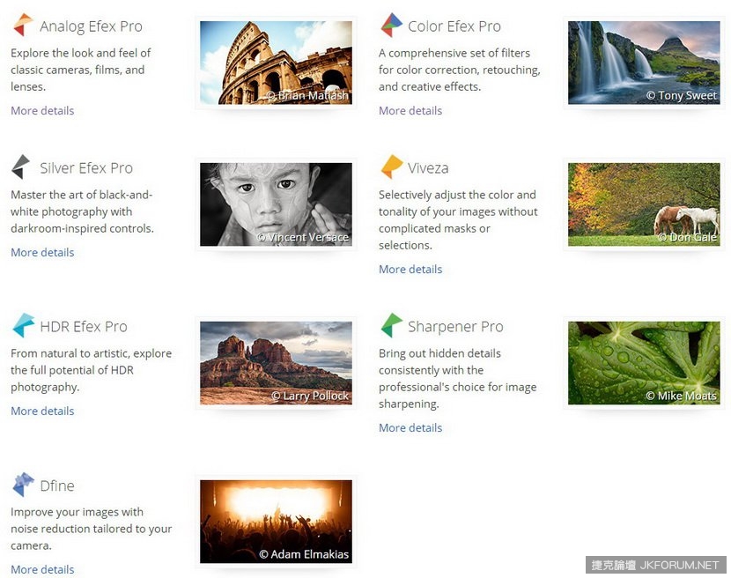731x578 pixels.
Task: Click the Sharpener Pro heading
Action: 455,327
